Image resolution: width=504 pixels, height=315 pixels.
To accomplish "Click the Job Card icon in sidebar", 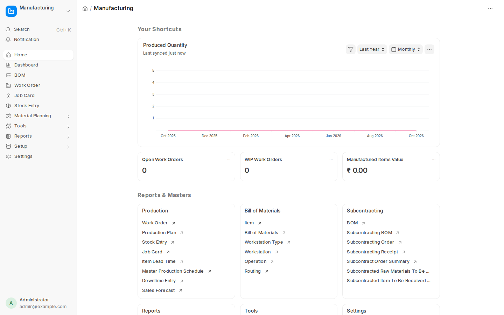I will click(x=8, y=96).
